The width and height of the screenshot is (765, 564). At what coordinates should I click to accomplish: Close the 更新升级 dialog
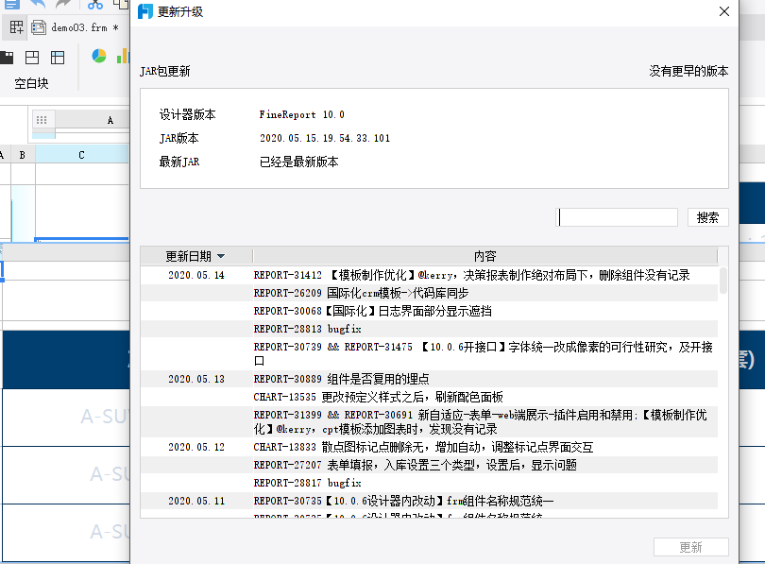[724, 11]
